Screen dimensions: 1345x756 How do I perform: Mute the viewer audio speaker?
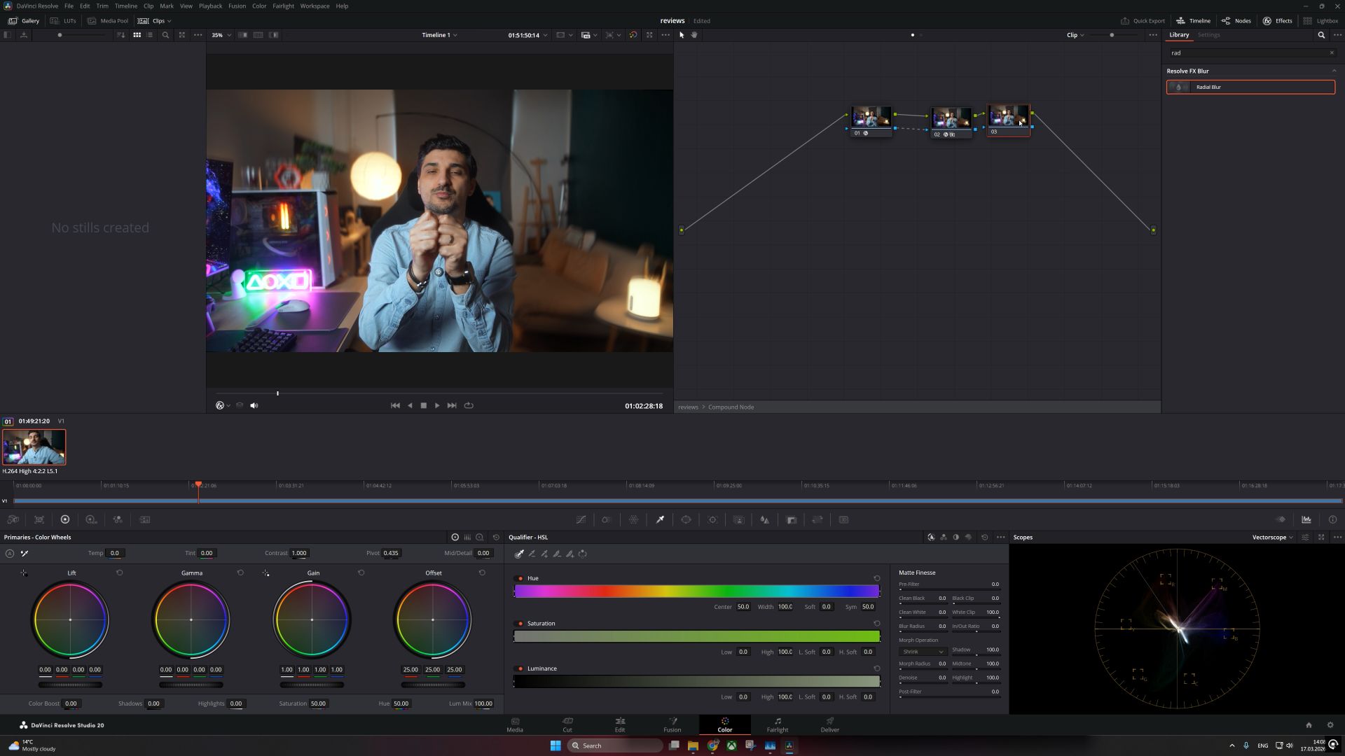tap(254, 405)
